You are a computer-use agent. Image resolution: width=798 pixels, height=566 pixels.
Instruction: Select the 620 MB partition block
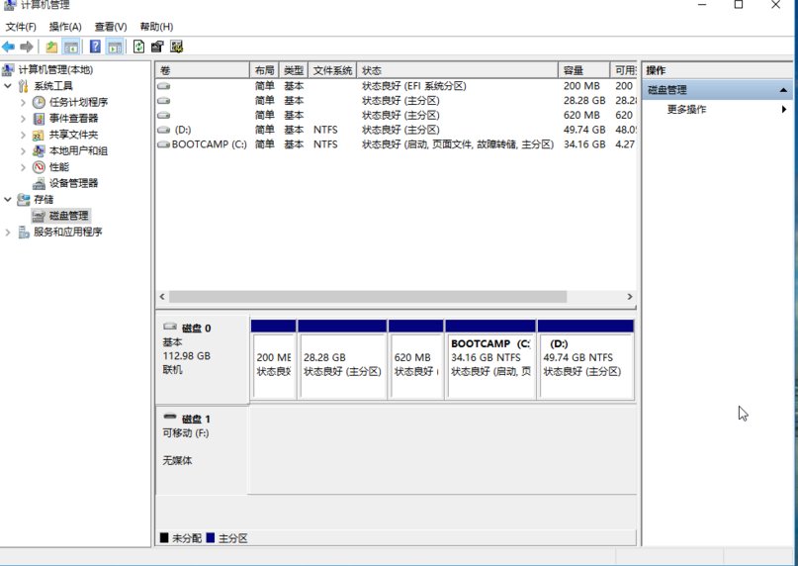pyautogui.click(x=415, y=359)
